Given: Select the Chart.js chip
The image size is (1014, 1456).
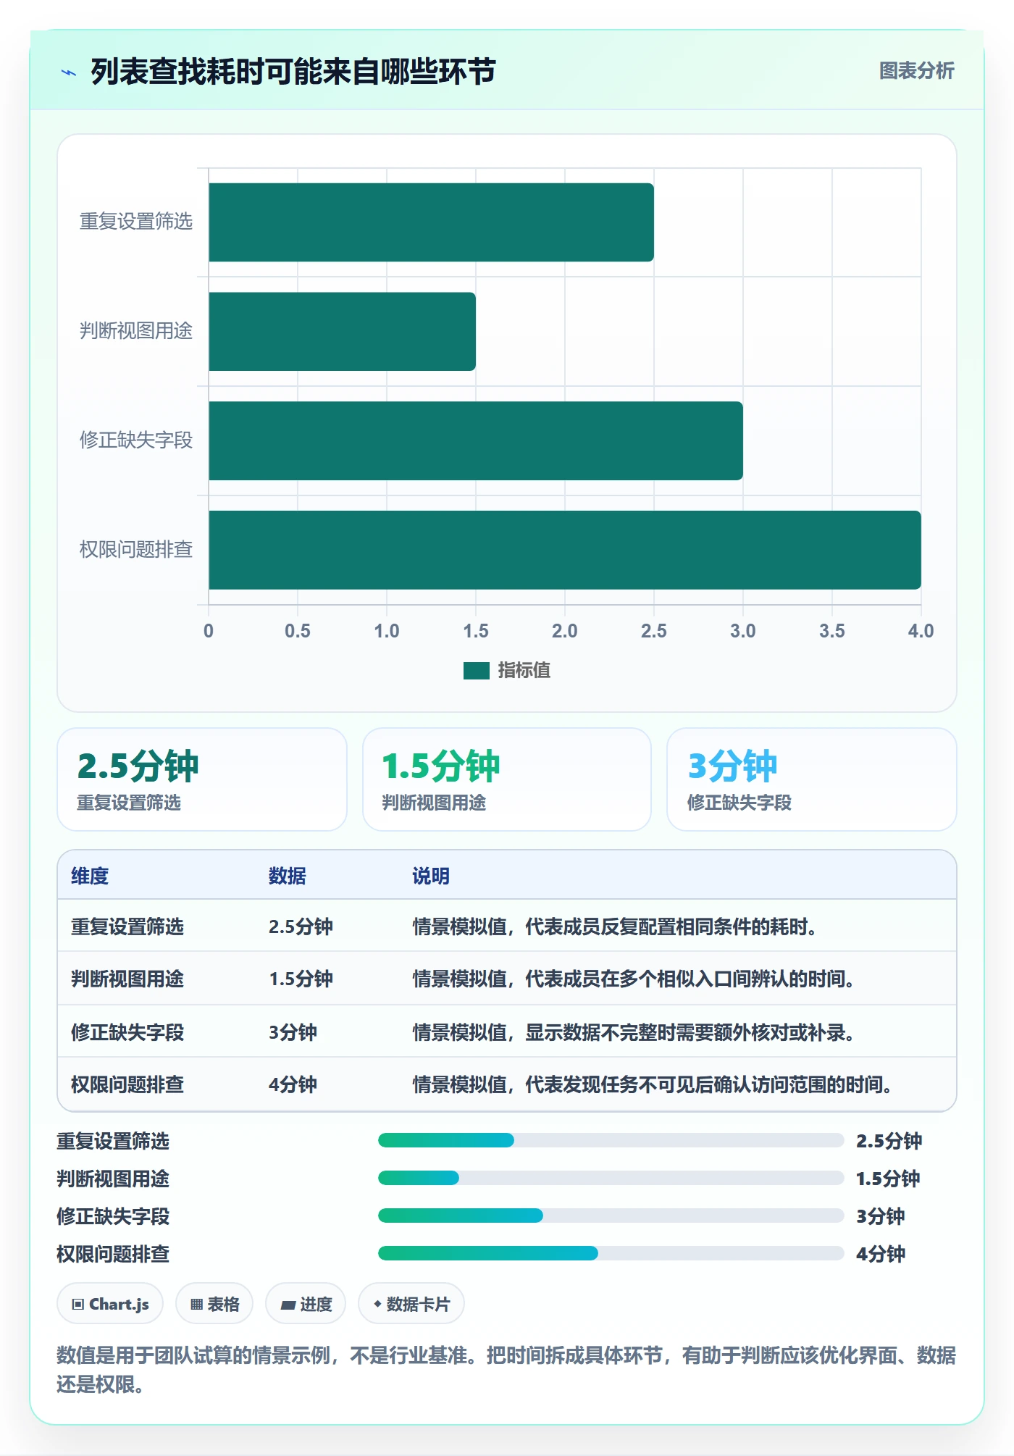Looking at the screenshot, I should (110, 1304).
